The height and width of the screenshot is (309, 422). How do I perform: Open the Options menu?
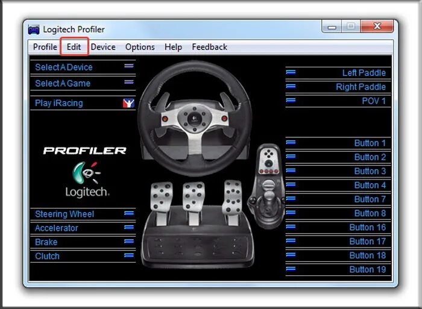tap(140, 47)
